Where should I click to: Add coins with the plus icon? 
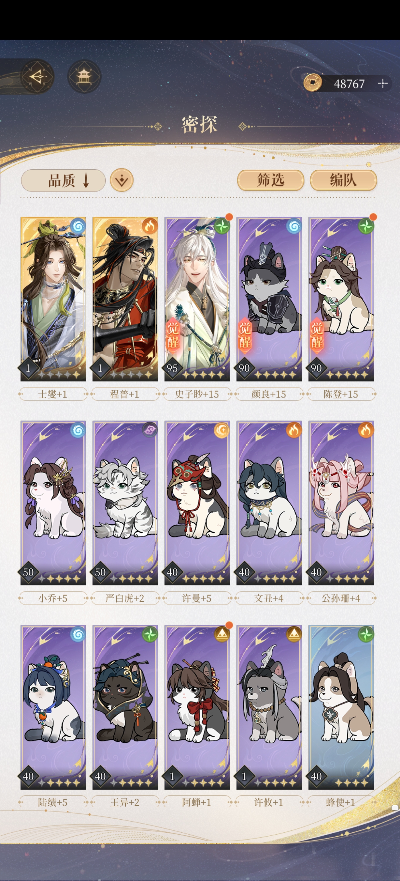(x=383, y=83)
